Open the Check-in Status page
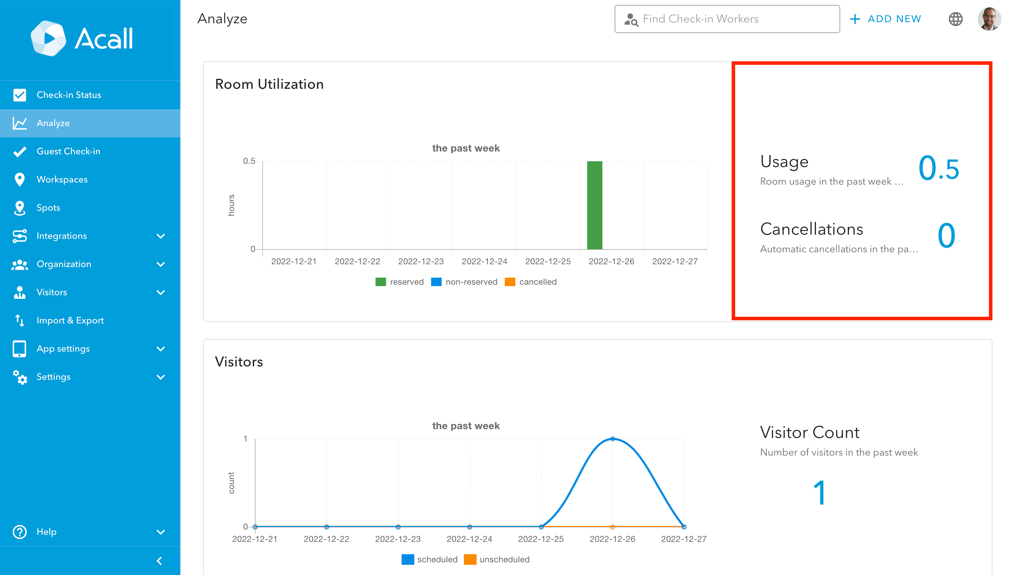 69,95
